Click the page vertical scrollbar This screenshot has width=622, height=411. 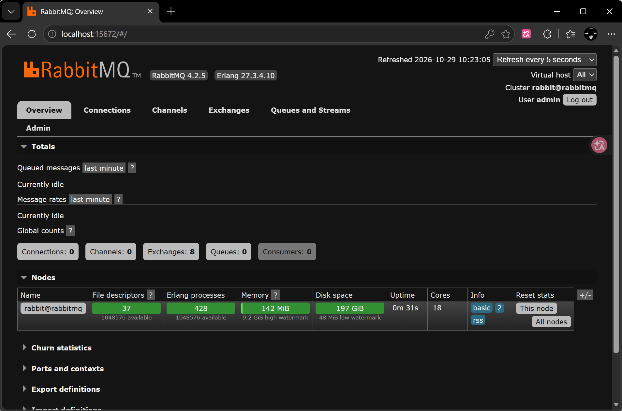(616, 204)
